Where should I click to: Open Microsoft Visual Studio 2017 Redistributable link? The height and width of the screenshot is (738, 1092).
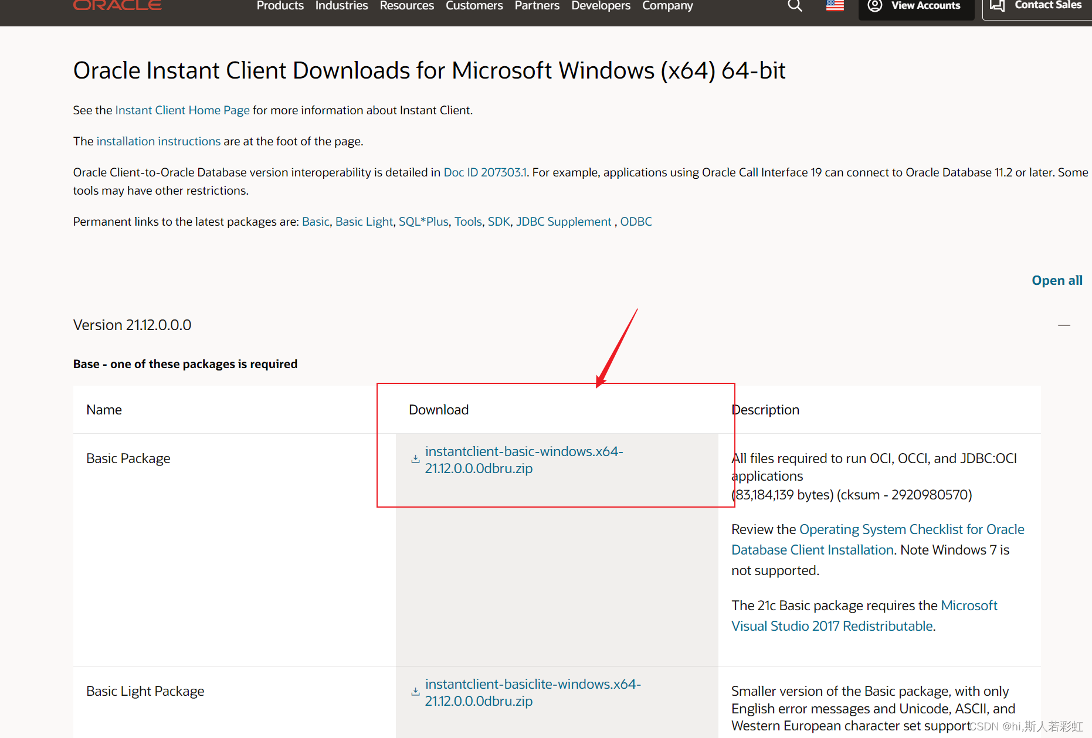click(864, 615)
